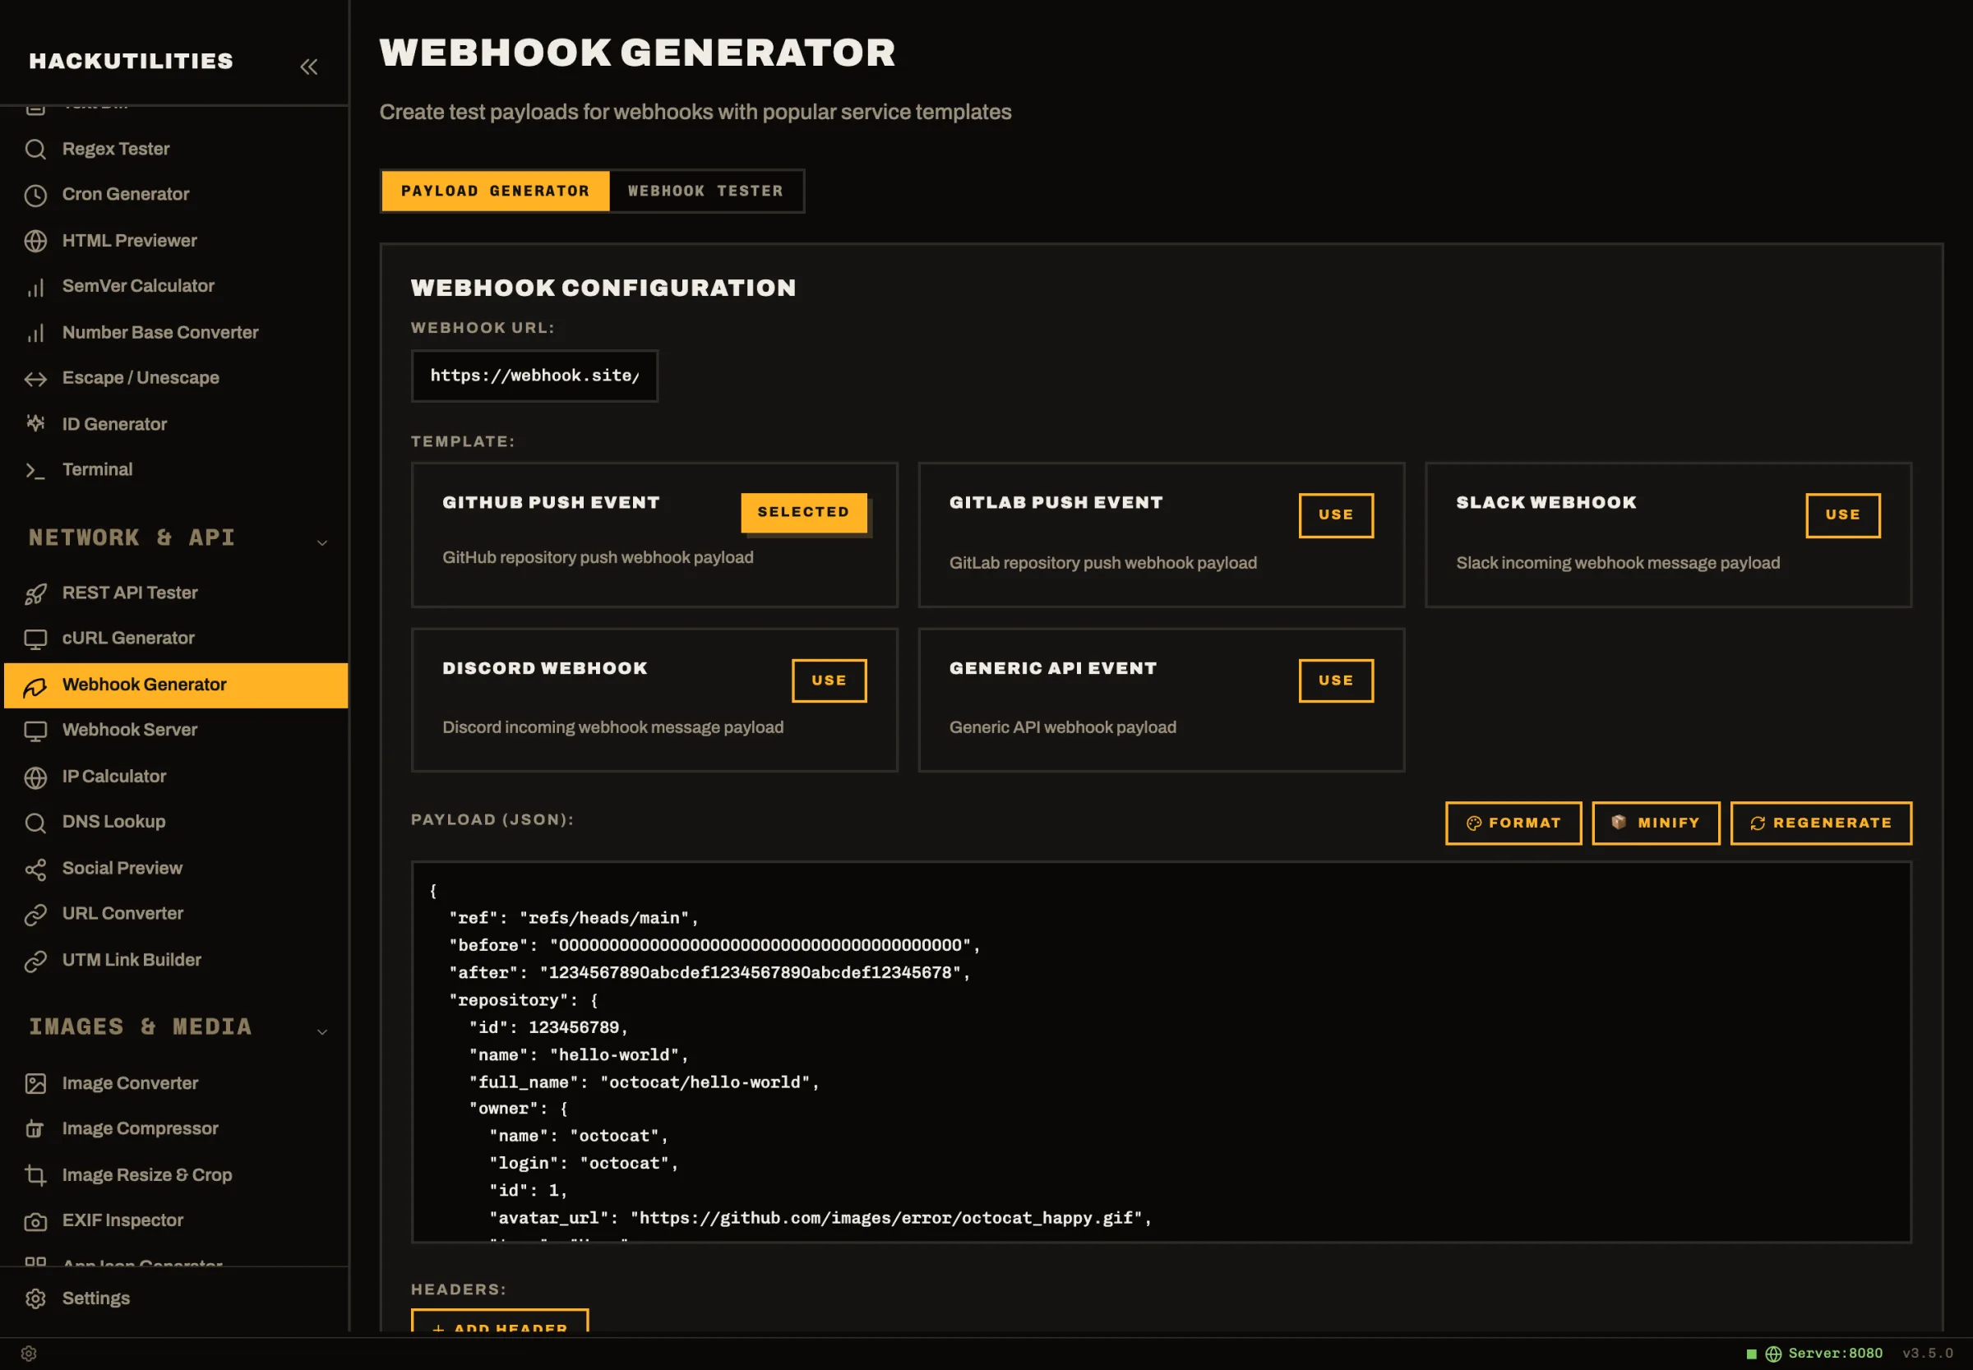This screenshot has height=1370, width=1973.
Task: Open the SemVer Calculator tool
Action: click(x=174, y=287)
